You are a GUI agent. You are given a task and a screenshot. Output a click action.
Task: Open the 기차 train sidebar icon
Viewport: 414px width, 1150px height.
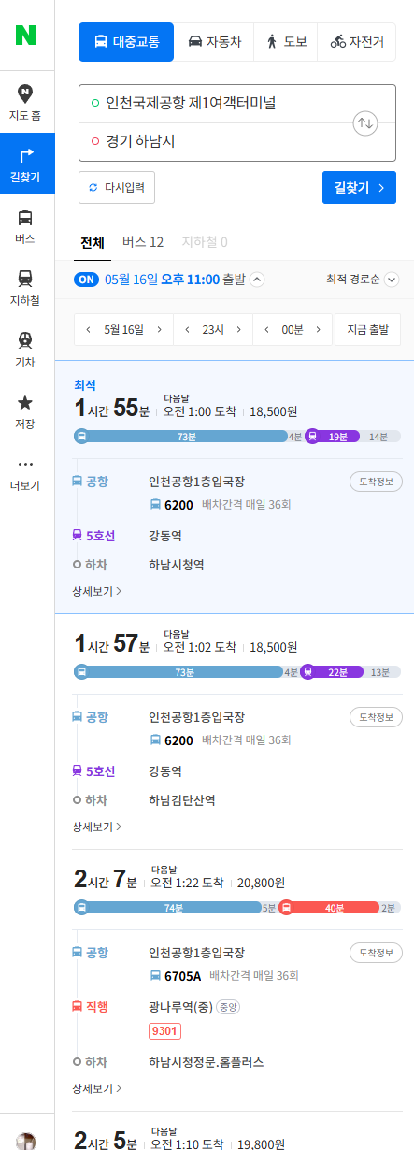tap(26, 349)
